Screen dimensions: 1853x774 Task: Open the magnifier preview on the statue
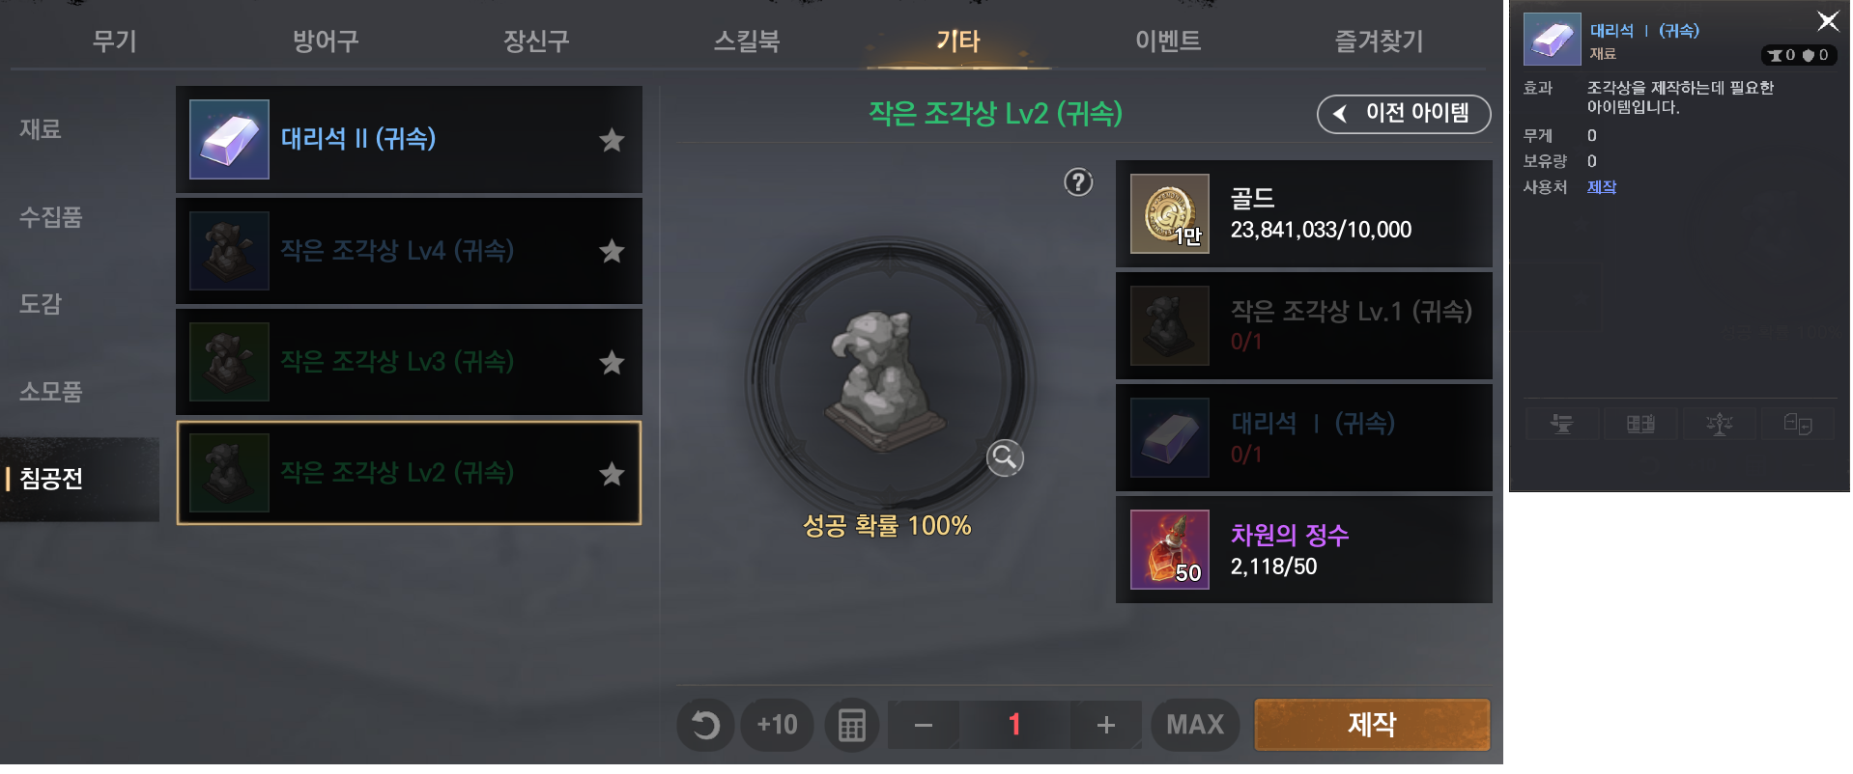pos(1005,457)
